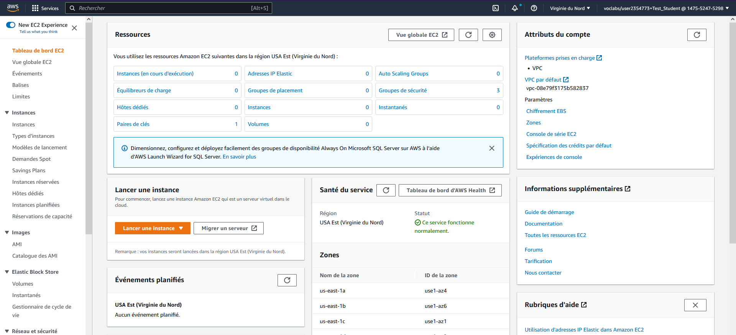
Task: Open the voclabs account menu dropdown
Action: pyautogui.click(x=666, y=8)
